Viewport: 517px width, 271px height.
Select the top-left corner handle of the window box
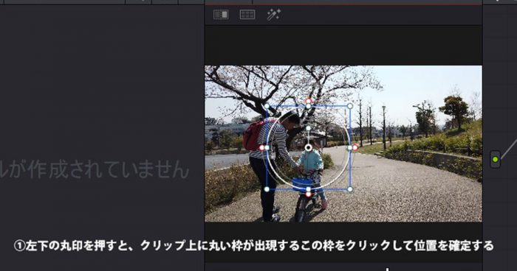[x=267, y=106]
